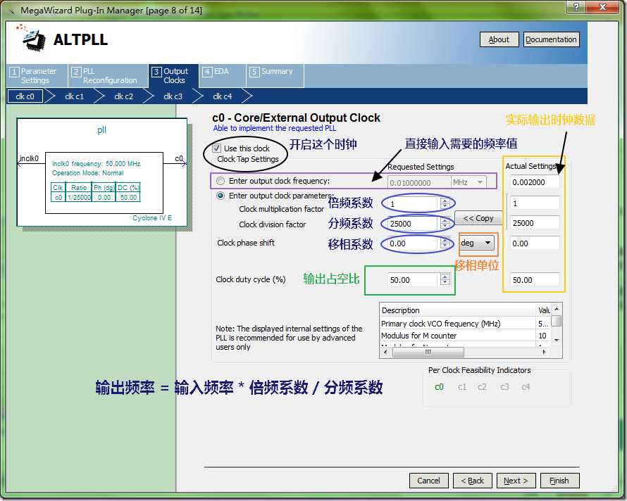Select Enter output clock frequency radio
The height and width of the screenshot is (501, 627).
(x=221, y=181)
